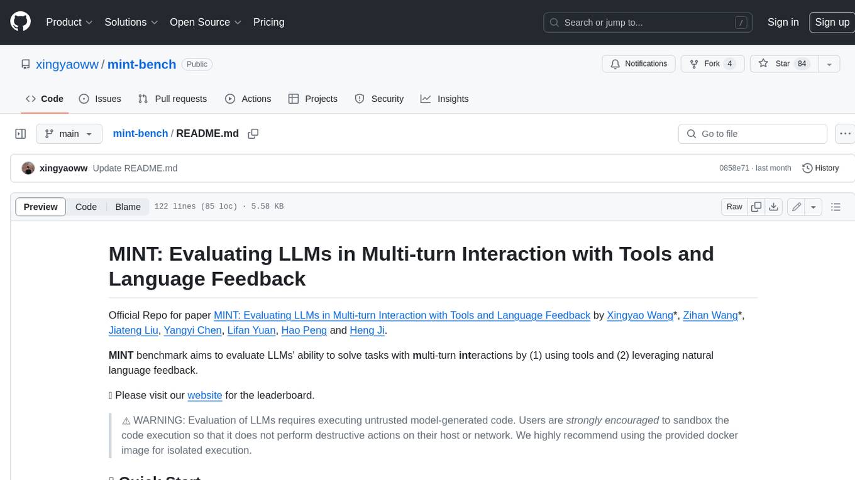
Task: Navigate to mint-bench breadcrumb root
Action: tap(140, 133)
